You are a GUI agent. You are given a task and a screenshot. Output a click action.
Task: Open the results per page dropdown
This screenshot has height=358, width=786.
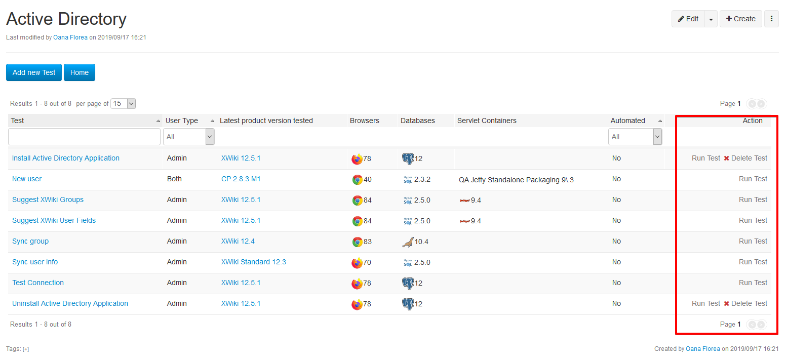click(124, 103)
